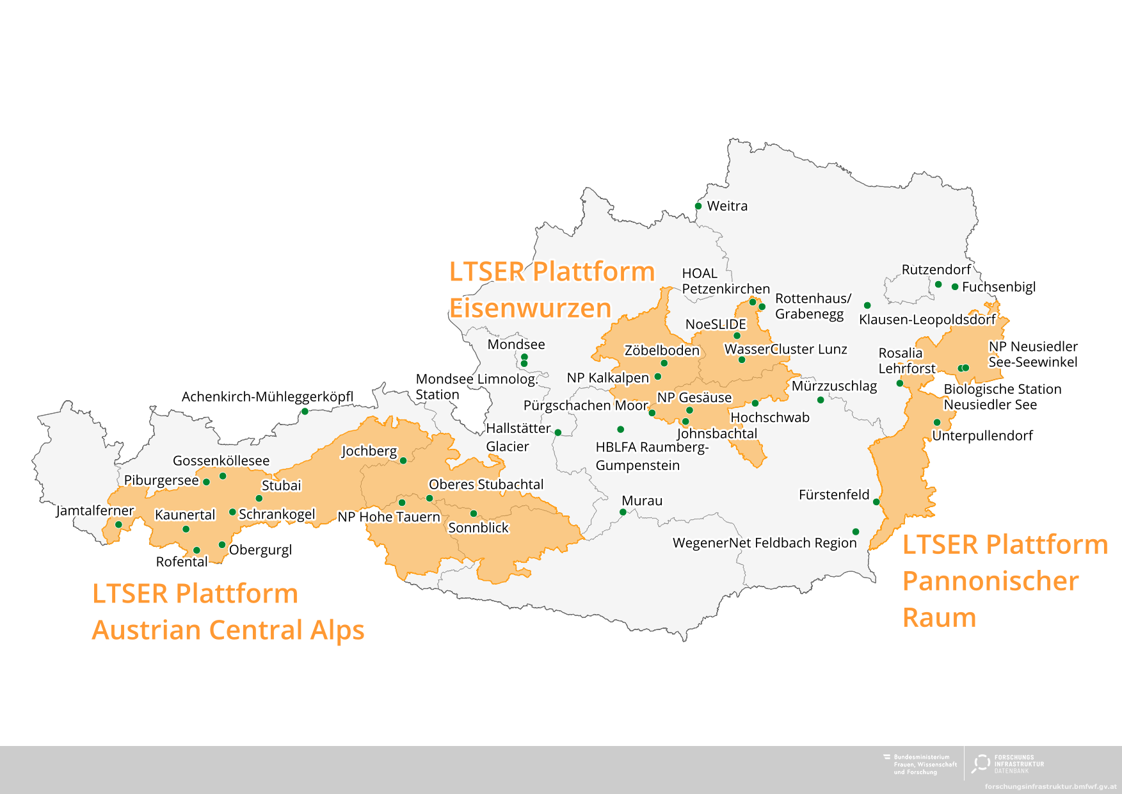Select the Achenkirch-Mühleggerköpfl green marker dot
Screen dimensions: 1122x794
point(305,412)
